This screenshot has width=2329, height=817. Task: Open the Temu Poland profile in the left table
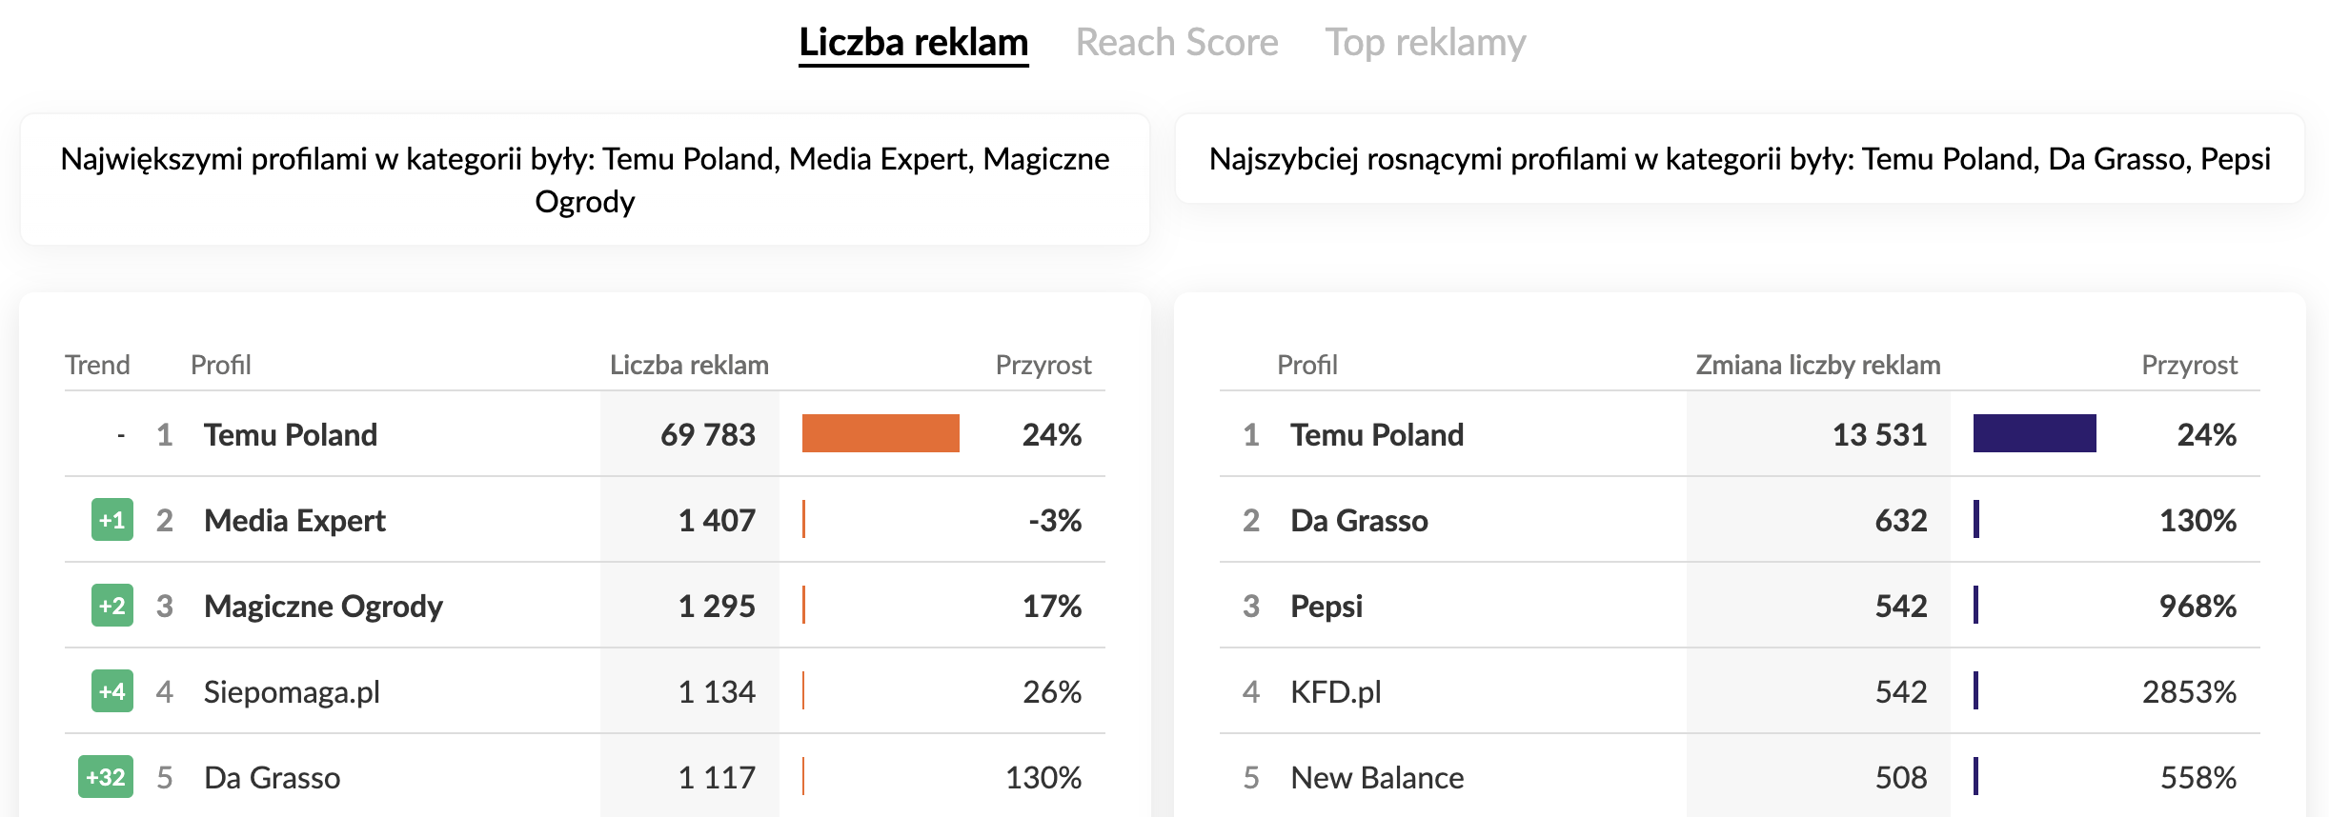(x=289, y=434)
